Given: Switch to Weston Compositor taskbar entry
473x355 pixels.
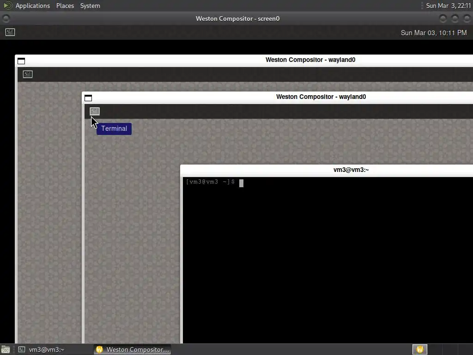Looking at the screenshot, I should tap(133, 349).
